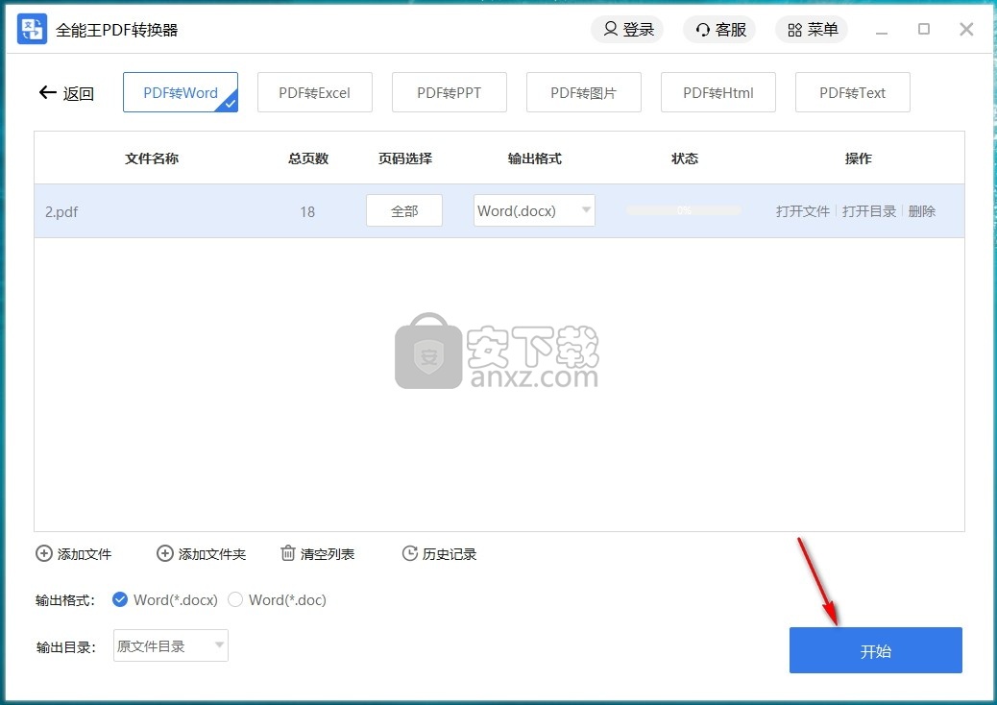Screen dimensions: 997x705
Task: Open the 菜单 menu
Action: [x=812, y=29]
